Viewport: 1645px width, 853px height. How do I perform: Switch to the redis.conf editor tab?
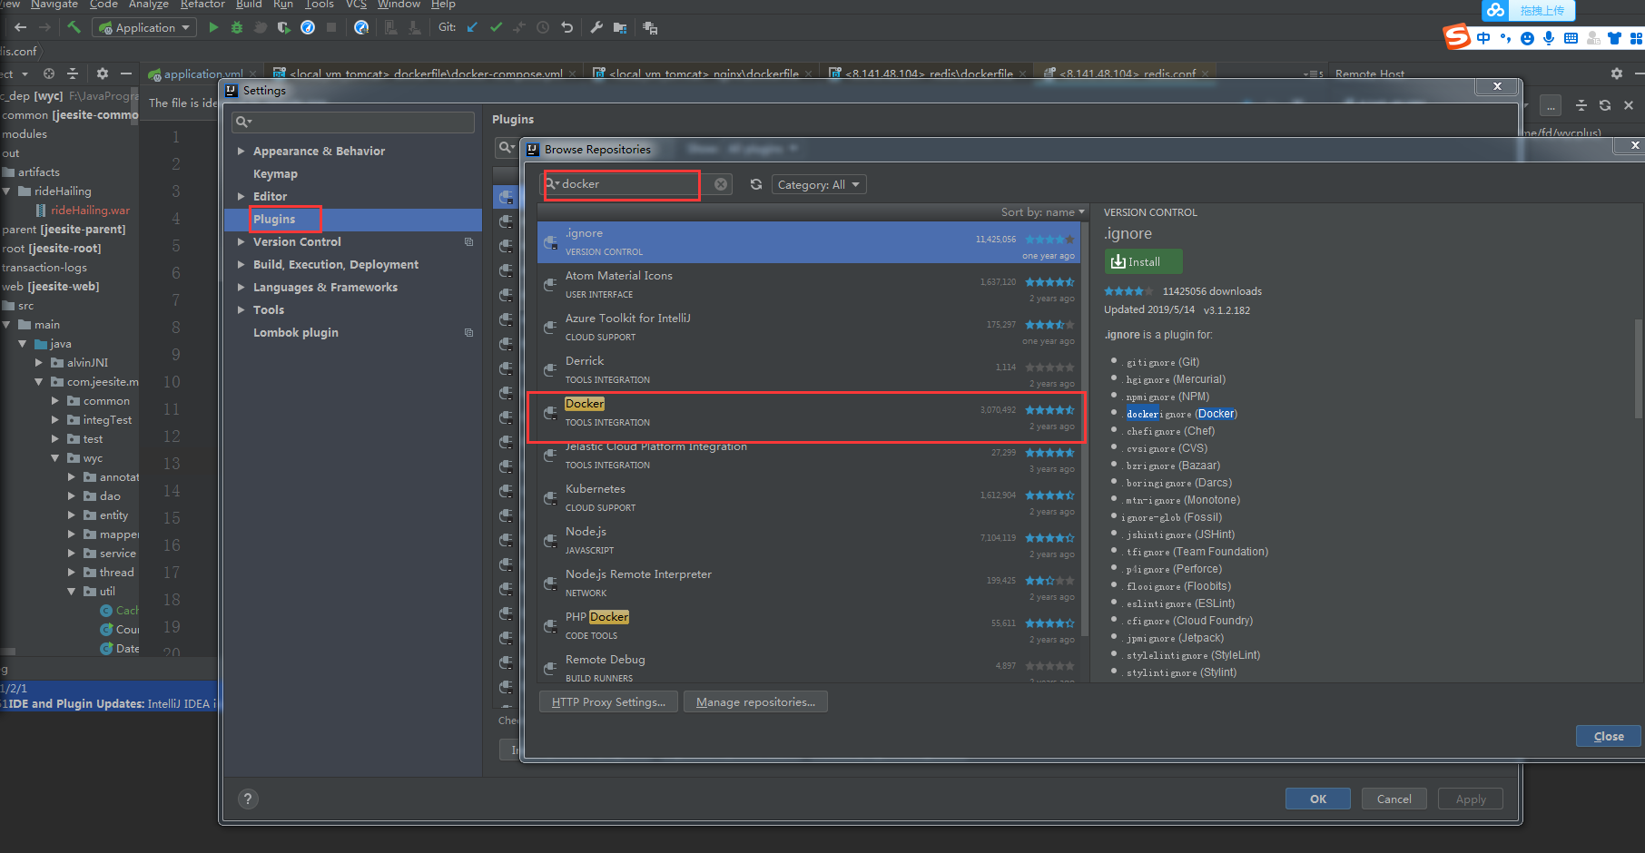tap(1126, 73)
